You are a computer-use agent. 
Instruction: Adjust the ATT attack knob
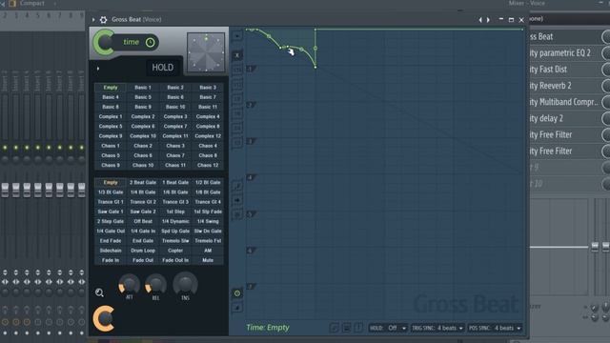point(130,285)
